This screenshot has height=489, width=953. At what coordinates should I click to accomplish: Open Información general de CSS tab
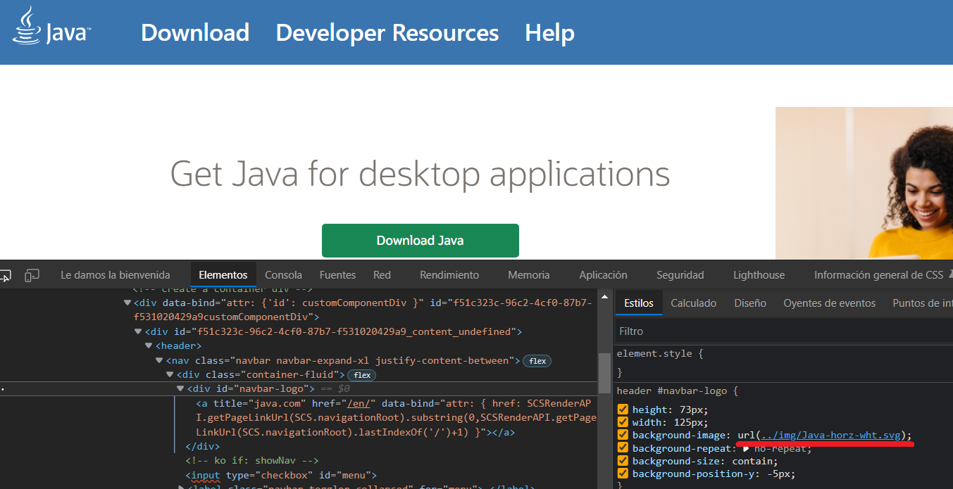point(878,275)
